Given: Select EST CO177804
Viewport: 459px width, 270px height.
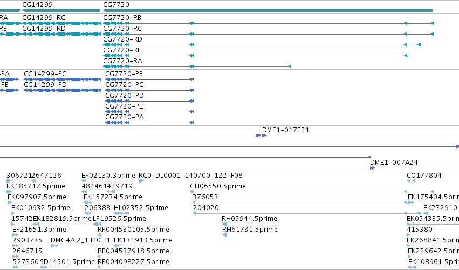Looking at the screenshot, I should point(424,175).
